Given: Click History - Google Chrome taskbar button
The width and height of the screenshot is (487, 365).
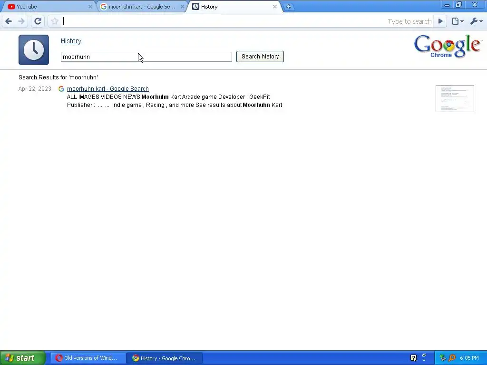Looking at the screenshot, I should [x=165, y=358].
